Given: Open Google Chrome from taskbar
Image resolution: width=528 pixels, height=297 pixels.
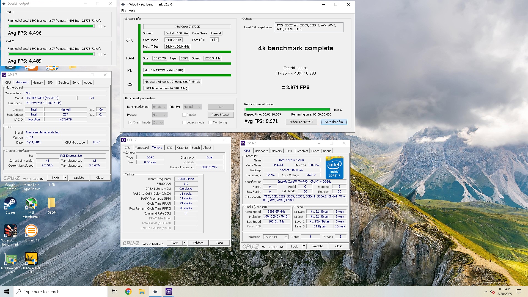Looking at the screenshot, I should pyautogui.click(x=128, y=291).
